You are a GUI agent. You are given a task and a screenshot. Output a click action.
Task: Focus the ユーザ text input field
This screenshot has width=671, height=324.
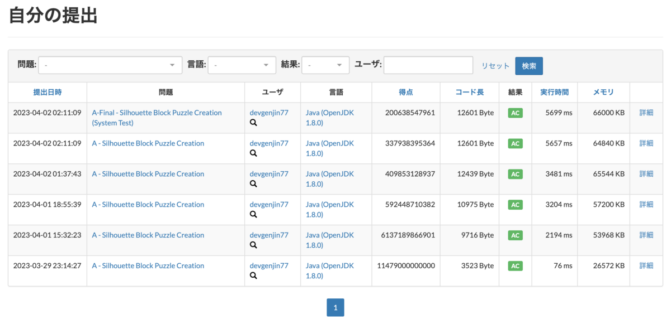[x=428, y=65]
